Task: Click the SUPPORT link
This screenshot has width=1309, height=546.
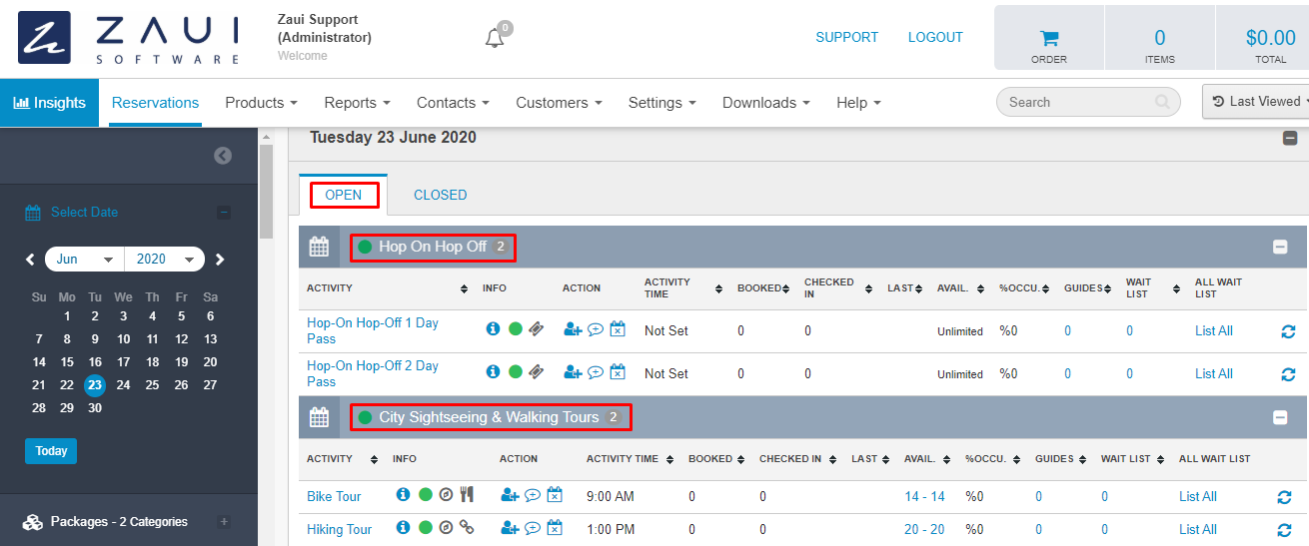Action: tap(847, 37)
